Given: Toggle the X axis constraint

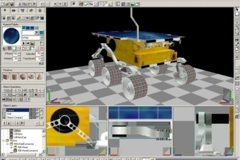Looking at the screenshot, I should pyautogui.click(x=55, y=4).
